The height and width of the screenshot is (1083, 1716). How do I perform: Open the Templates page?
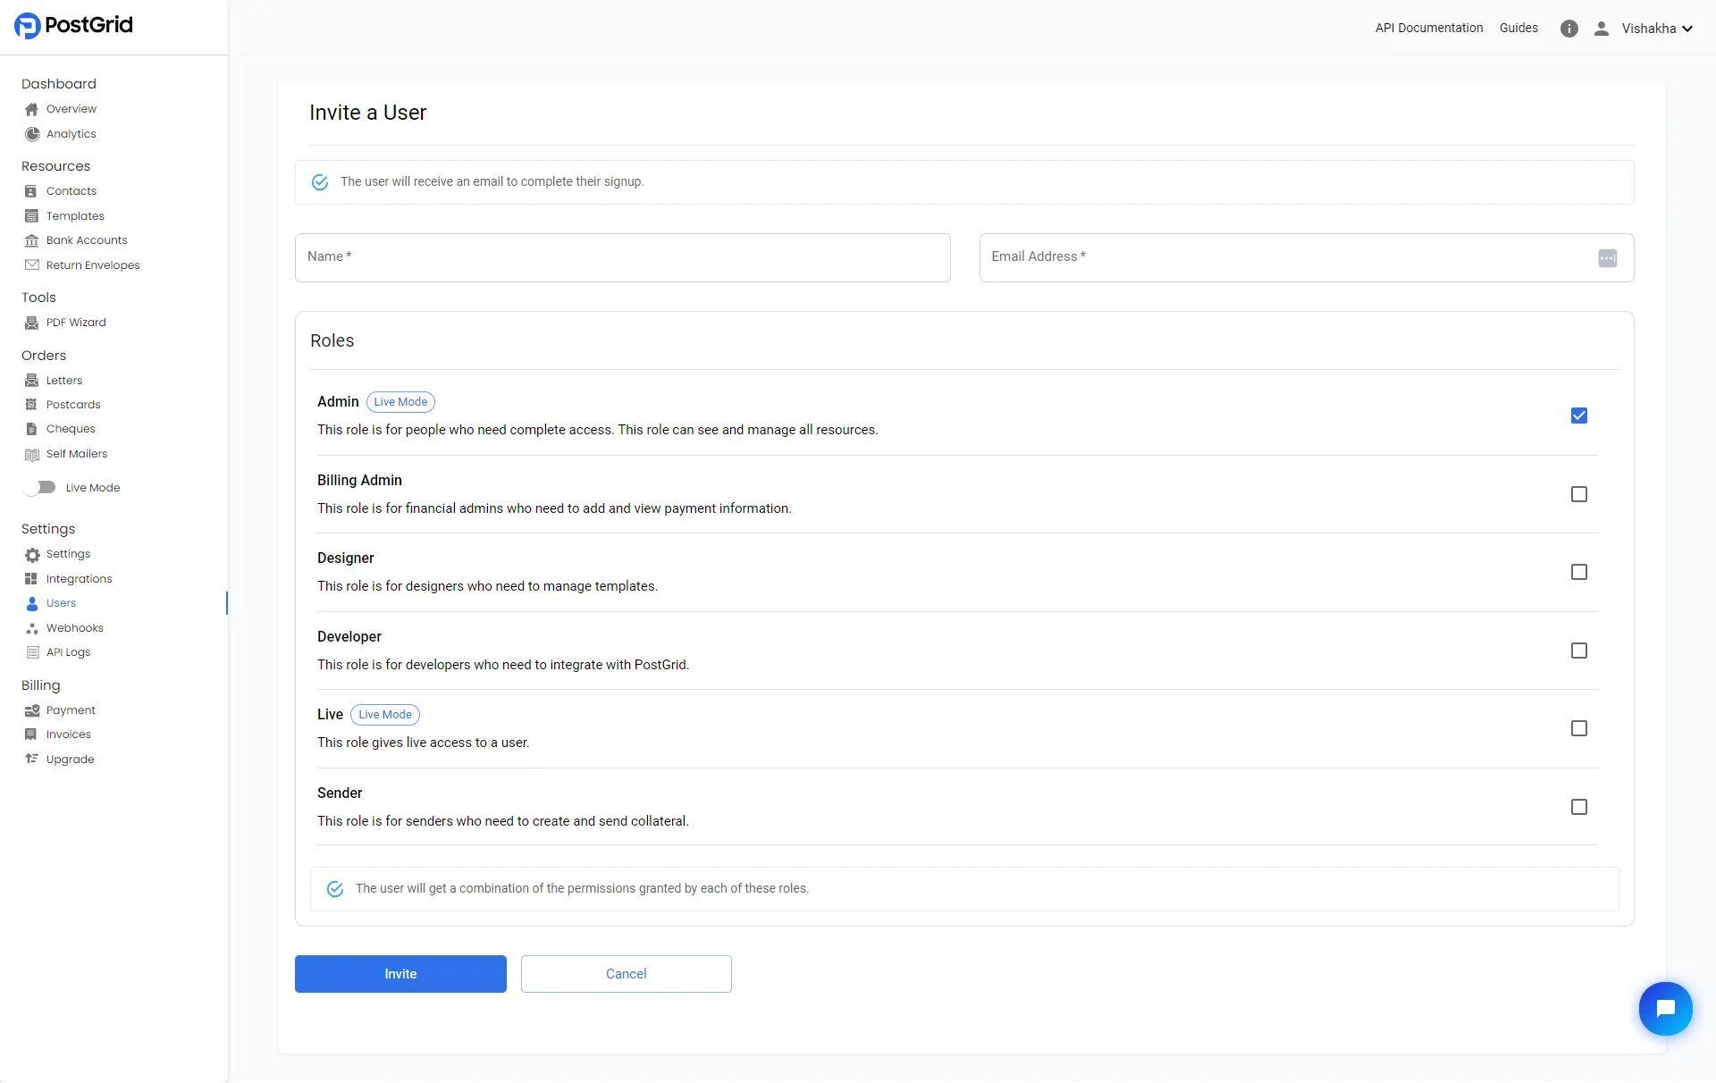[x=74, y=215]
